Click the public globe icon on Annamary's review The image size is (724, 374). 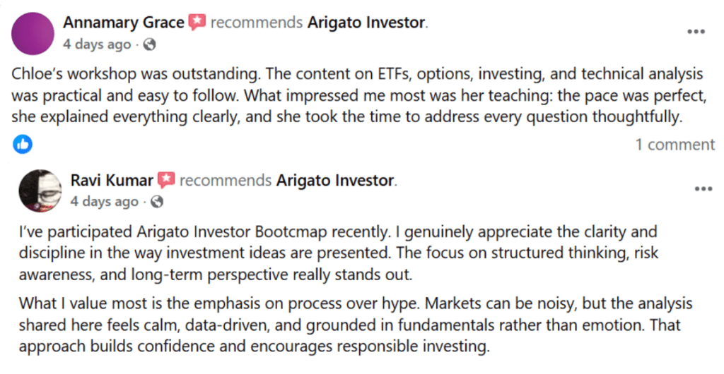coord(149,44)
